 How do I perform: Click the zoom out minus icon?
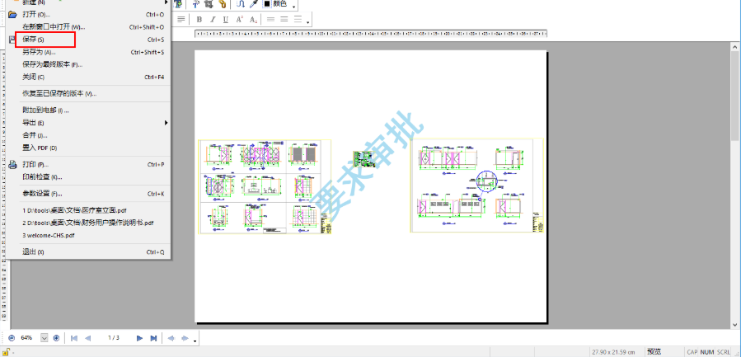[x=12, y=338]
